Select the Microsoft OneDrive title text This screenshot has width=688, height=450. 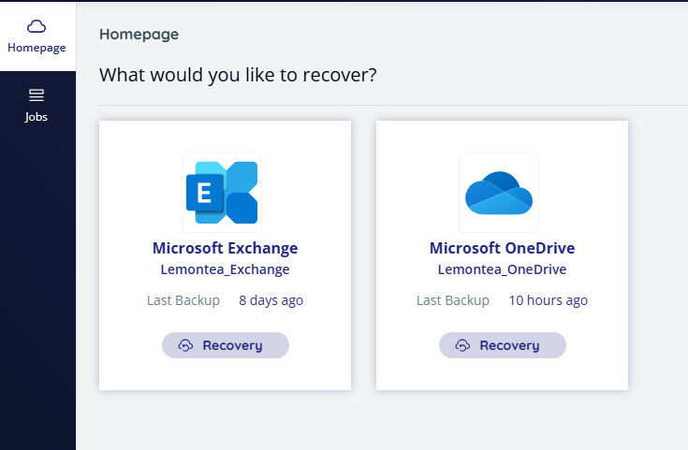click(502, 248)
